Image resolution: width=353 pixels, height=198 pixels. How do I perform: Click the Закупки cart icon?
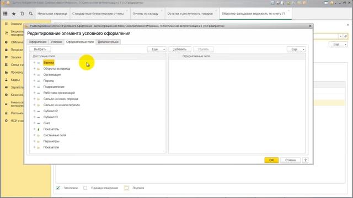point(6,57)
